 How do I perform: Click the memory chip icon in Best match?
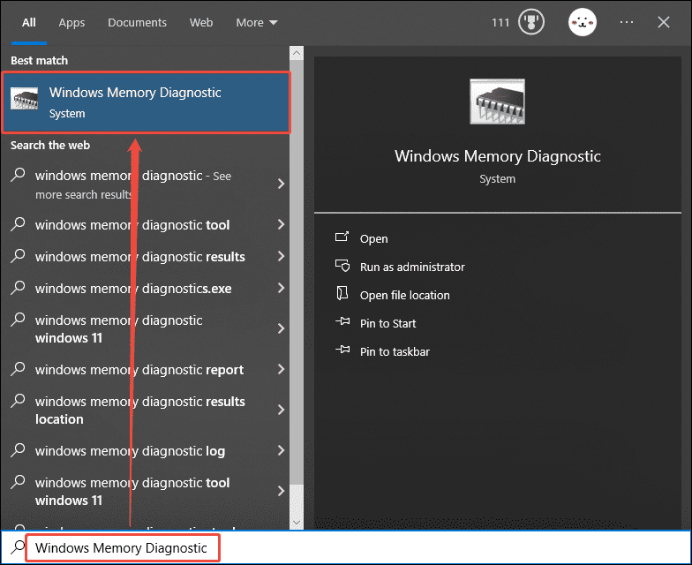(25, 99)
